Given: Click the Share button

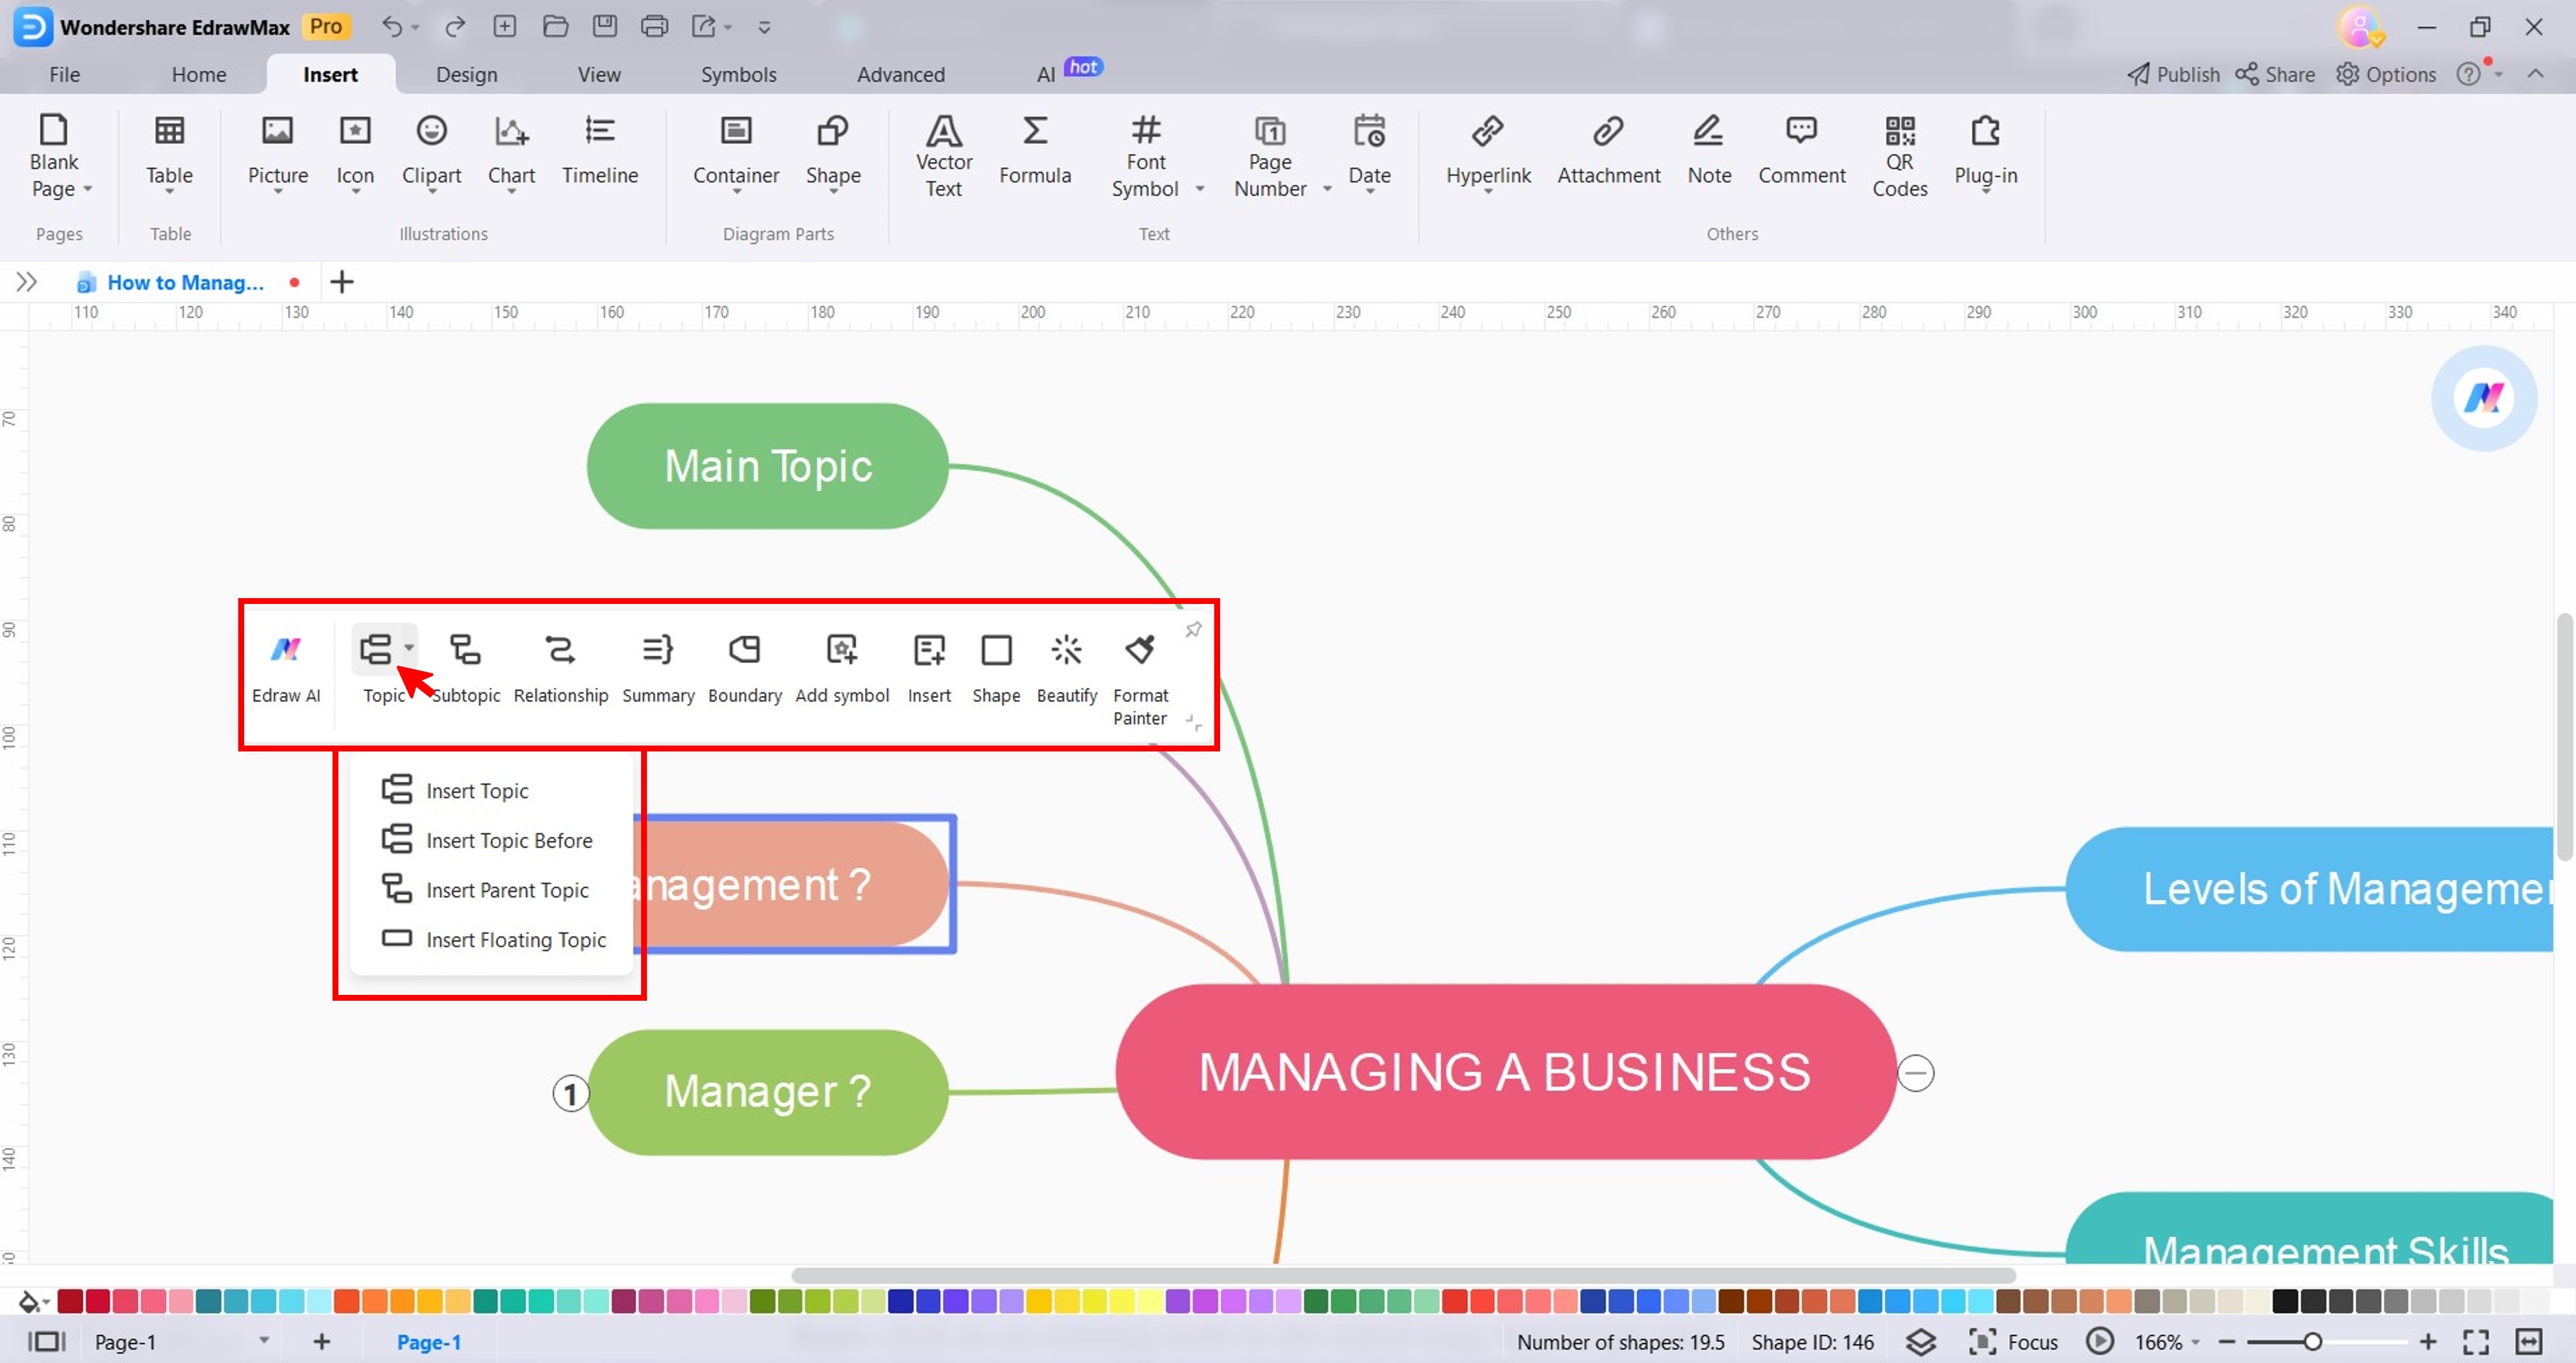Looking at the screenshot, I should coord(2275,74).
